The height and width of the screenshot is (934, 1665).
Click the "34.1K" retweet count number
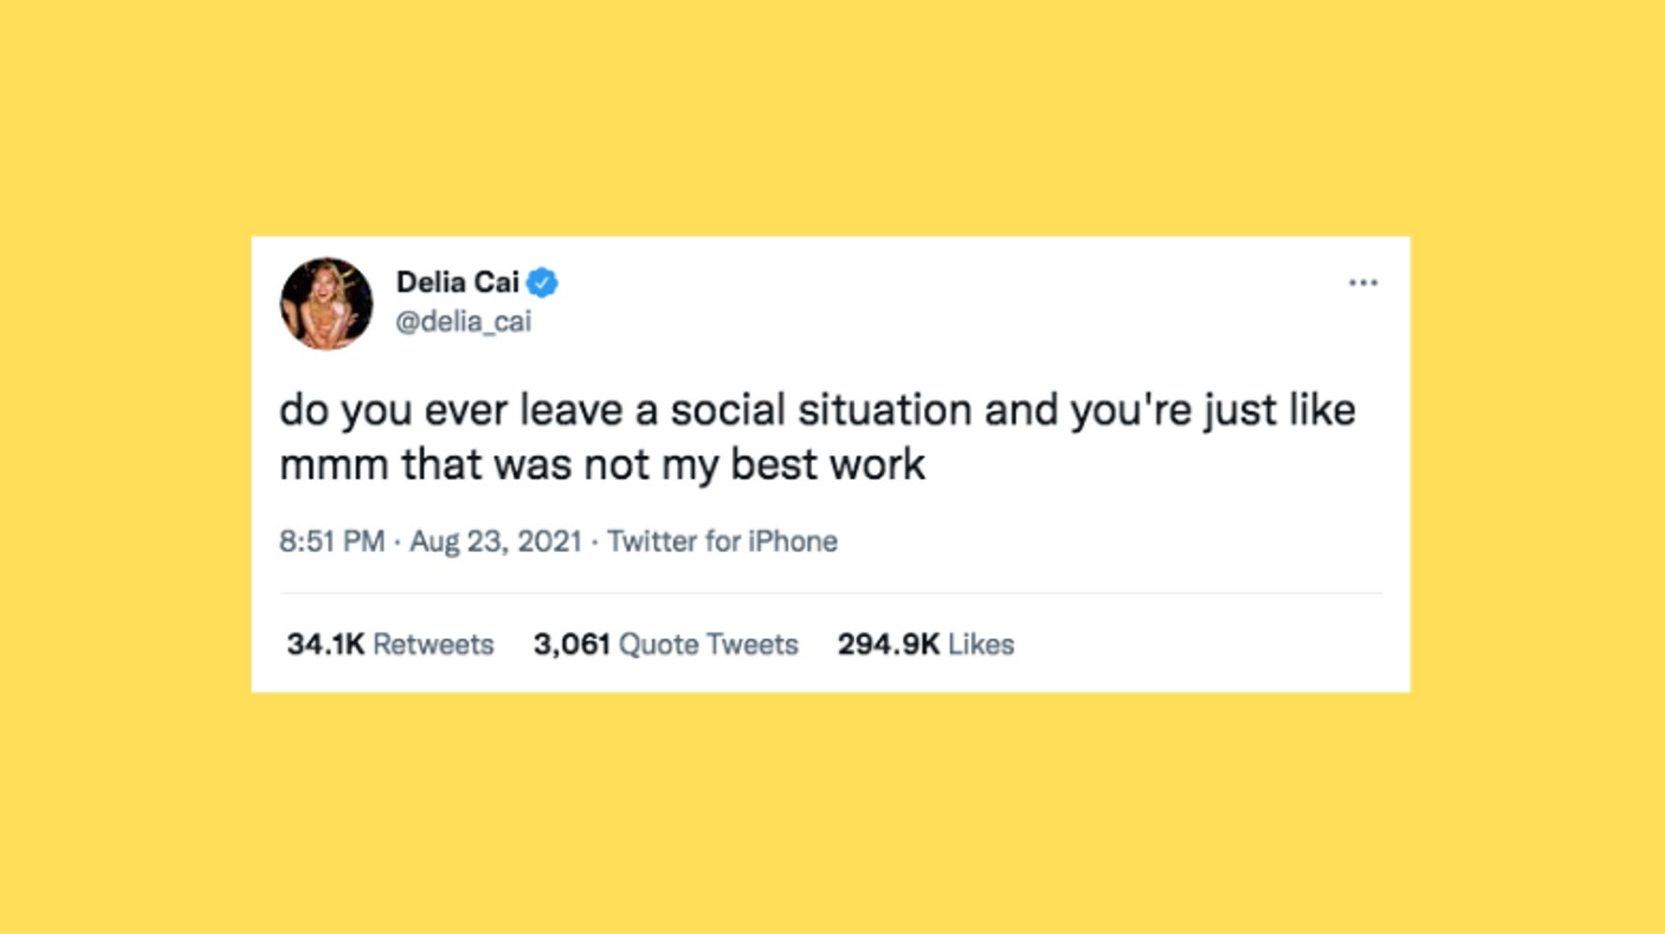click(325, 644)
